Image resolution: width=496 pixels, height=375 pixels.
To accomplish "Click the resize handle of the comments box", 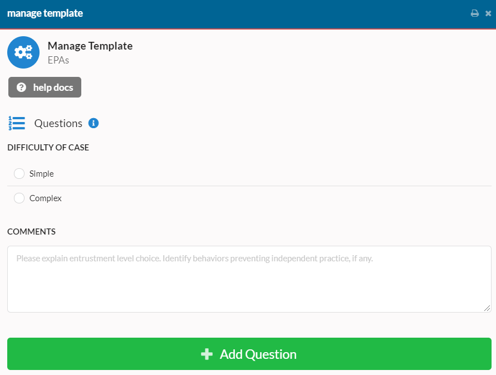I will point(486,307).
